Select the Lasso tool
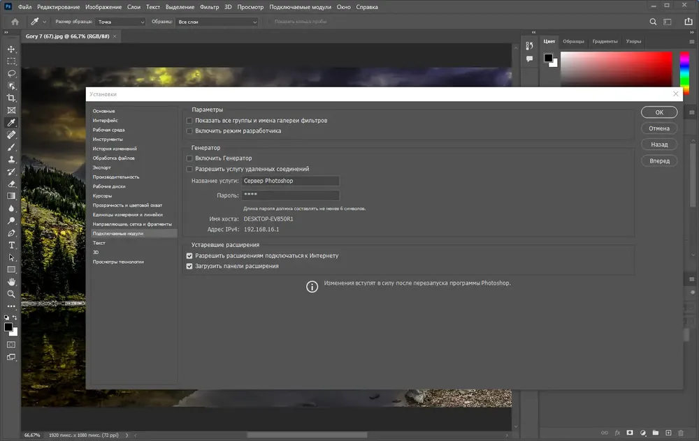The height and width of the screenshot is (441, 699). (x=12, y=73)
